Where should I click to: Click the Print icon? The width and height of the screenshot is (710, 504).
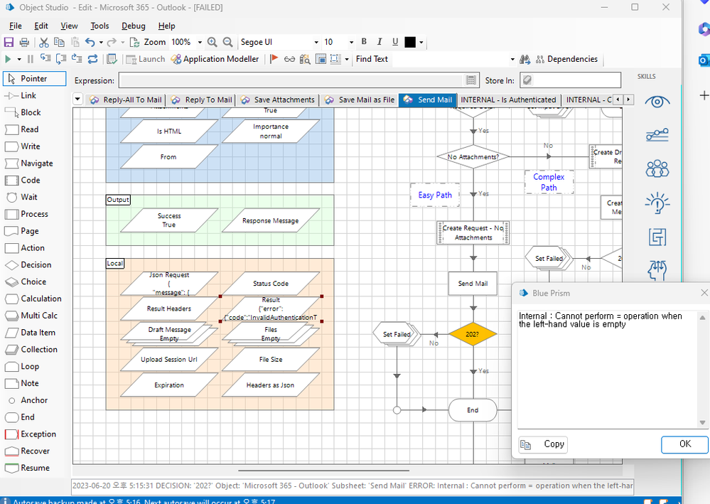(24, 43)
